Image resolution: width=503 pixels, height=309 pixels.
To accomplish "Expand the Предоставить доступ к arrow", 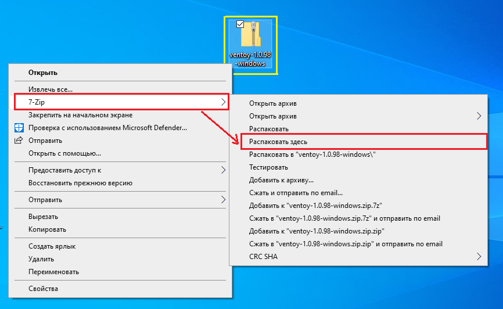I will [223, 170].
